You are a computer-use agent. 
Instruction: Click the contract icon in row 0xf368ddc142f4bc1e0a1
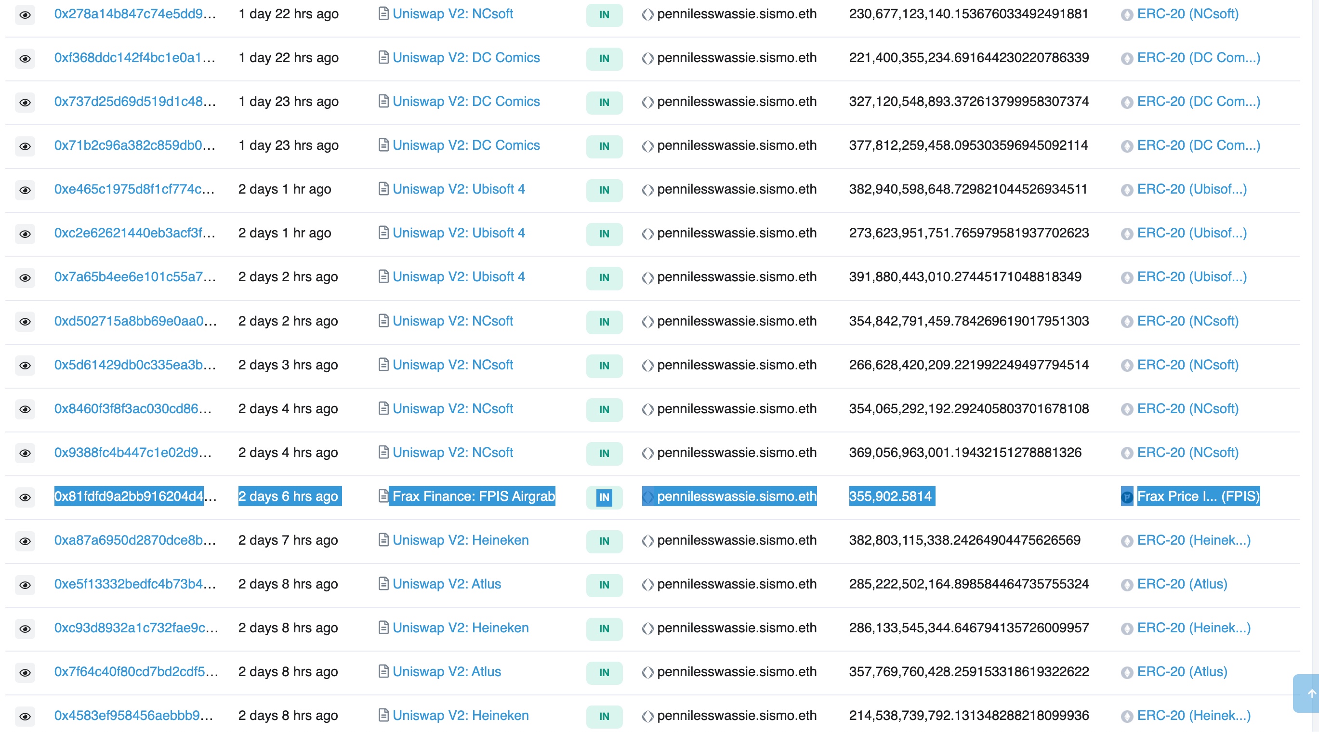coord(383,57)
